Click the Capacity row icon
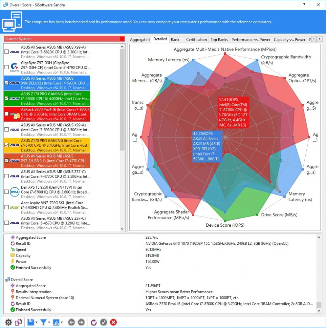The image size is (326, 328). [12, 256]
